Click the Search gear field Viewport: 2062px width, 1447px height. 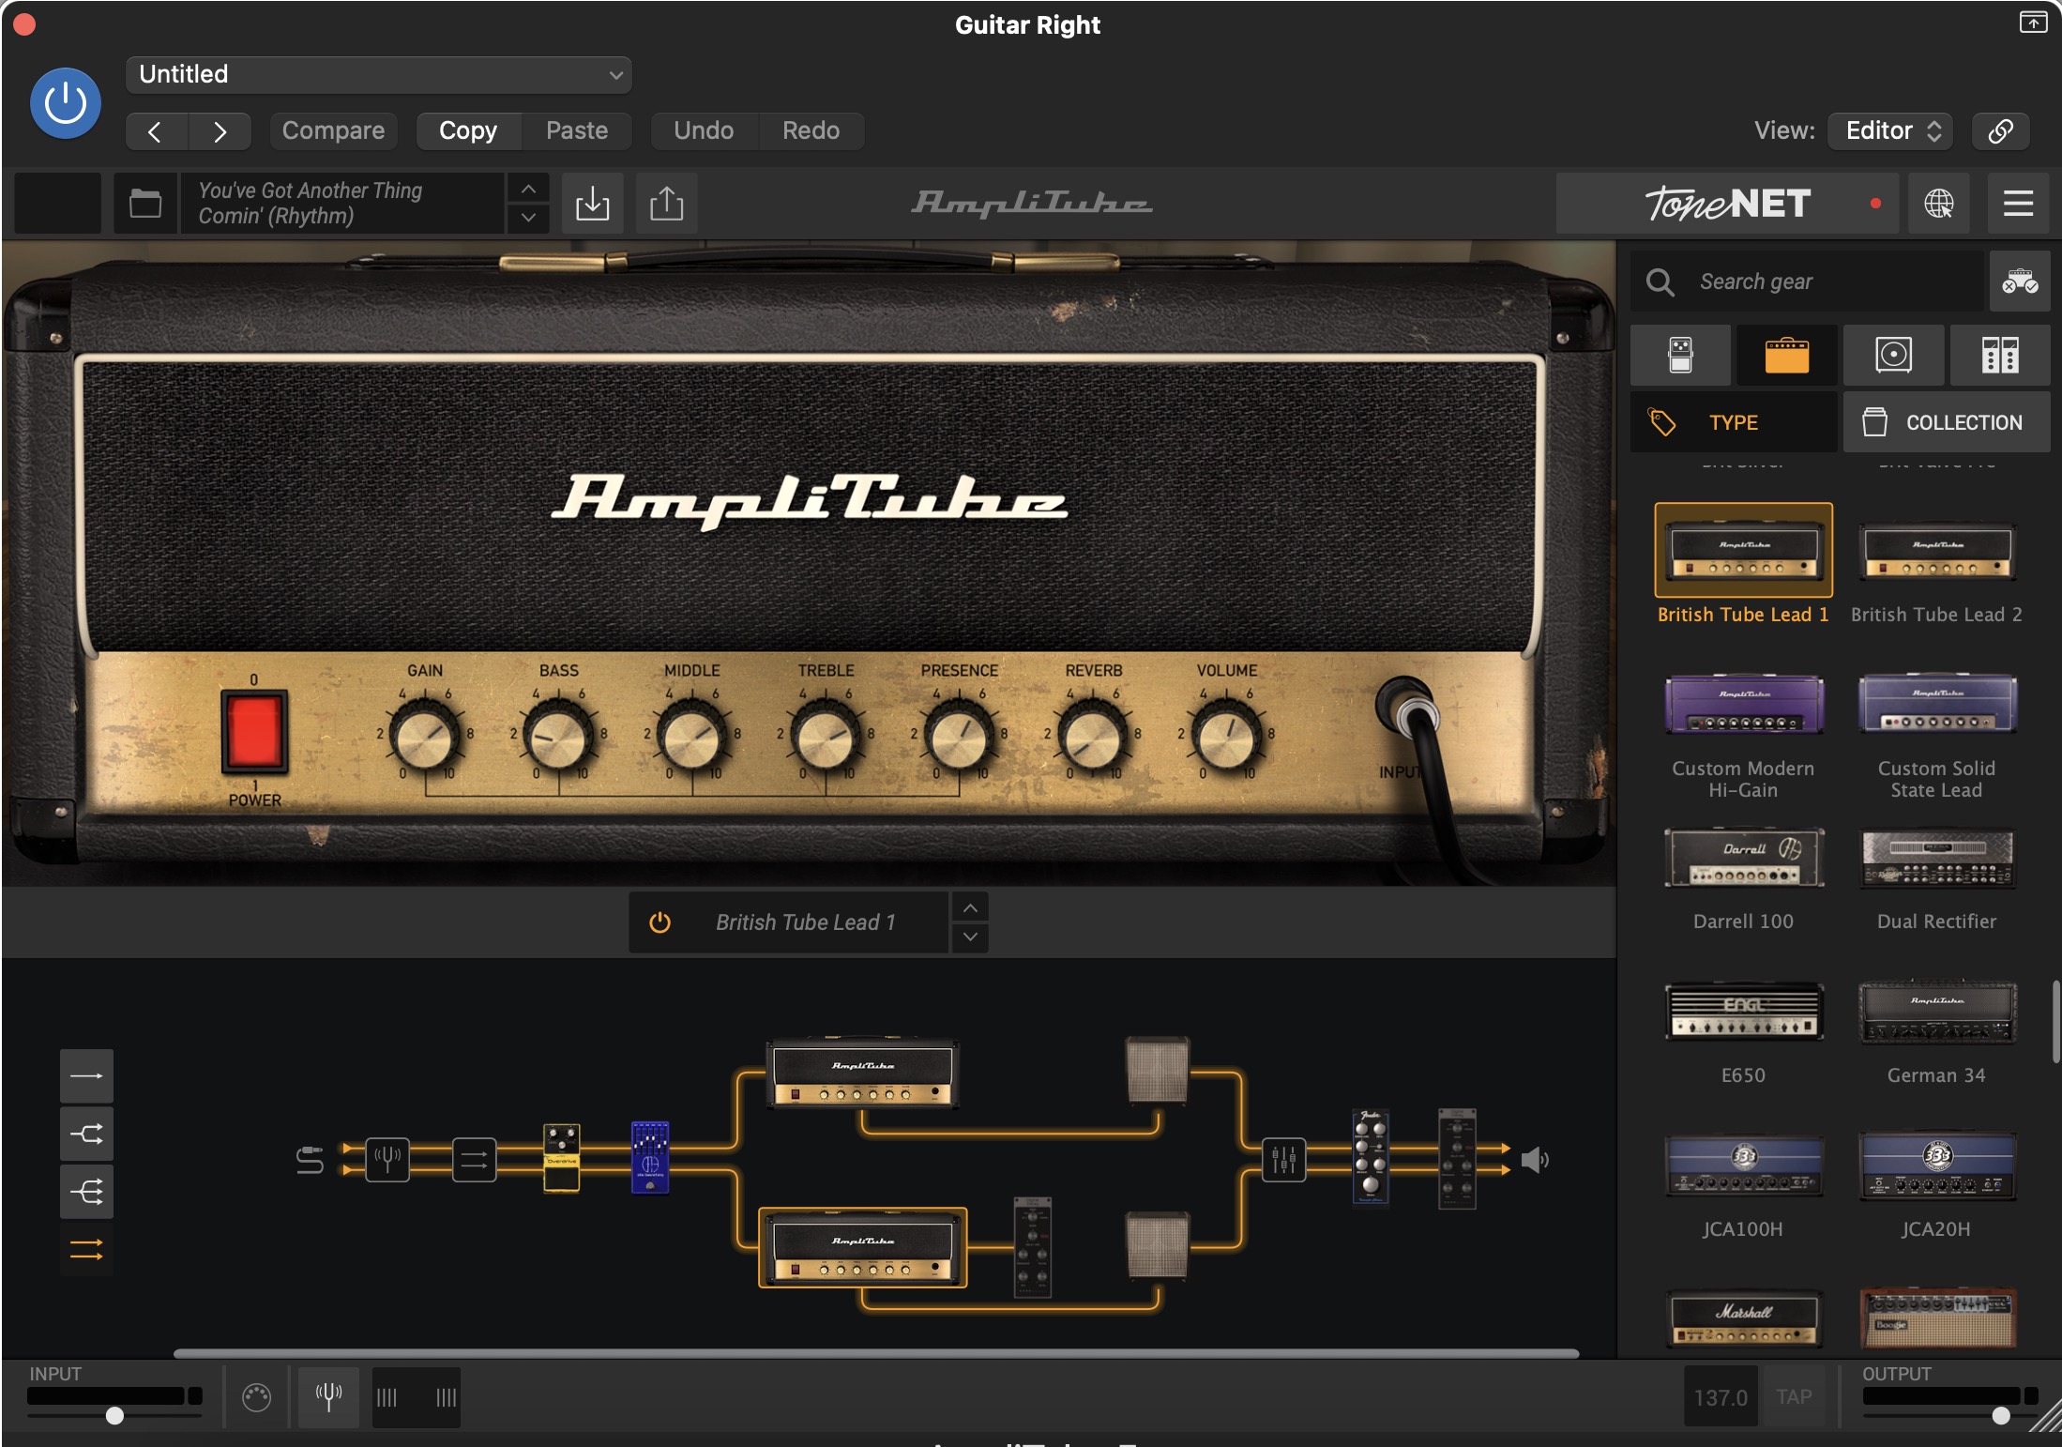[x=1807, y=282]
